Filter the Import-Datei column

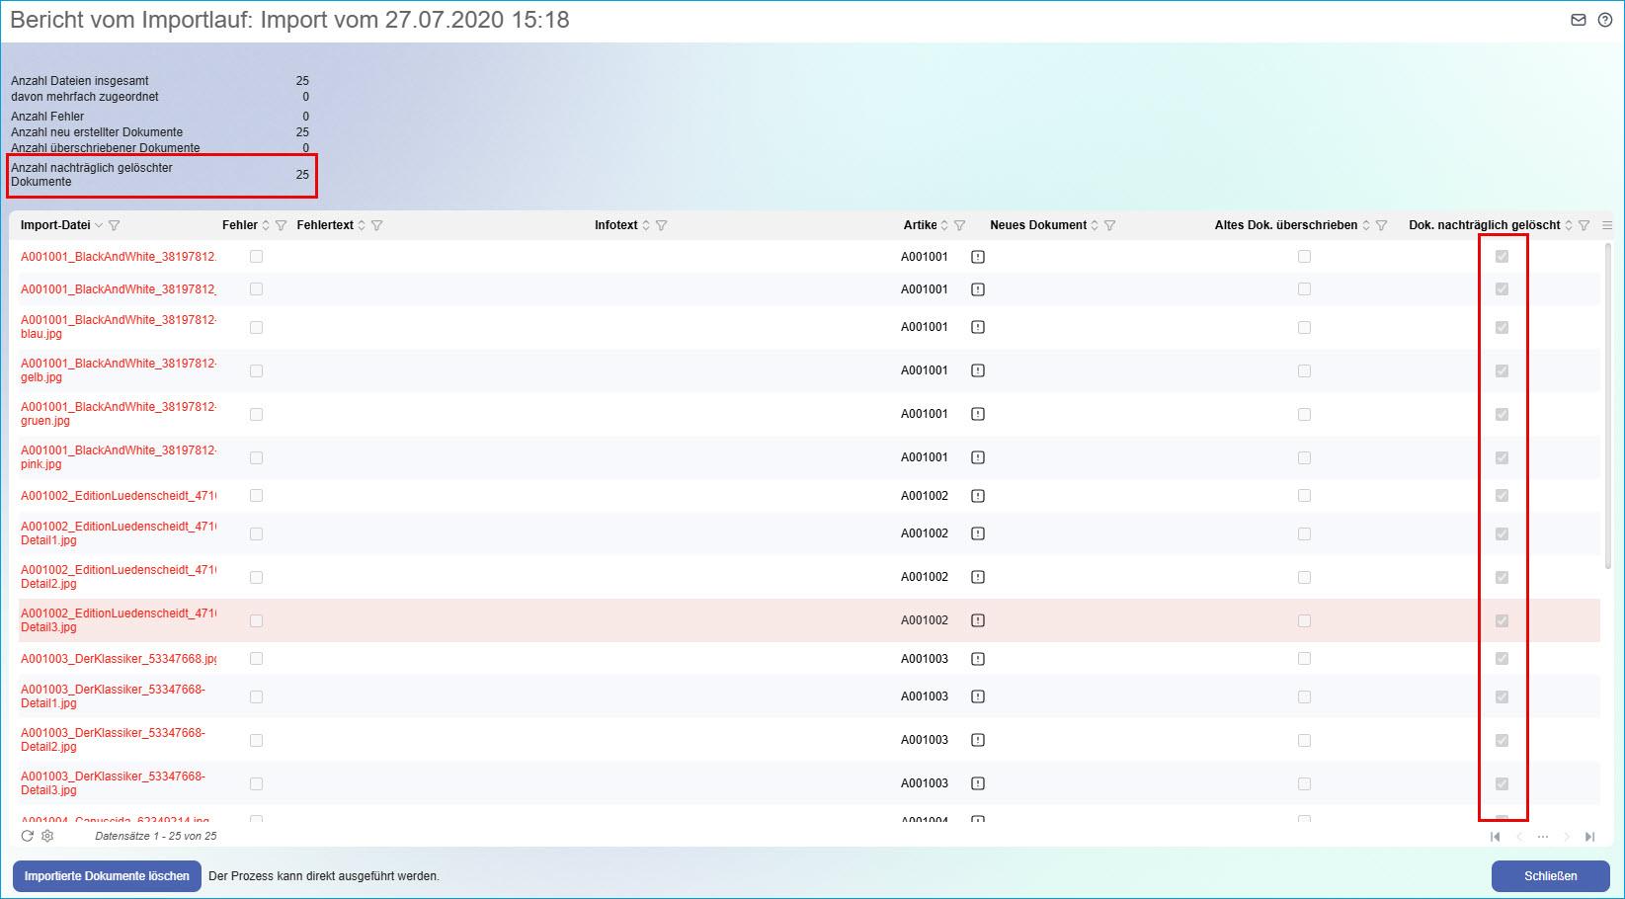pyautogui.click(x=115, y=225)
